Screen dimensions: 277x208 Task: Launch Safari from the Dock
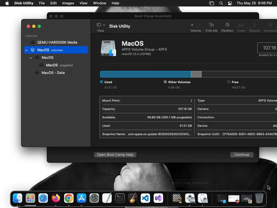(43, 198)
